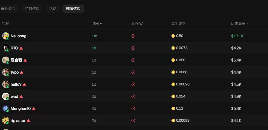This screenshot has height=130, width=268.
Task: Switch to the 持有代币 tab
Action: (x=32, y=9)
